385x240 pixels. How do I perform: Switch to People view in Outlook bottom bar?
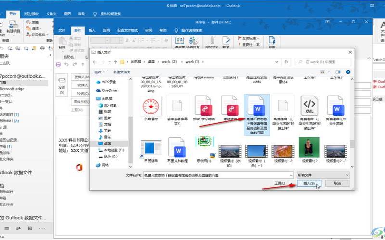18,228
